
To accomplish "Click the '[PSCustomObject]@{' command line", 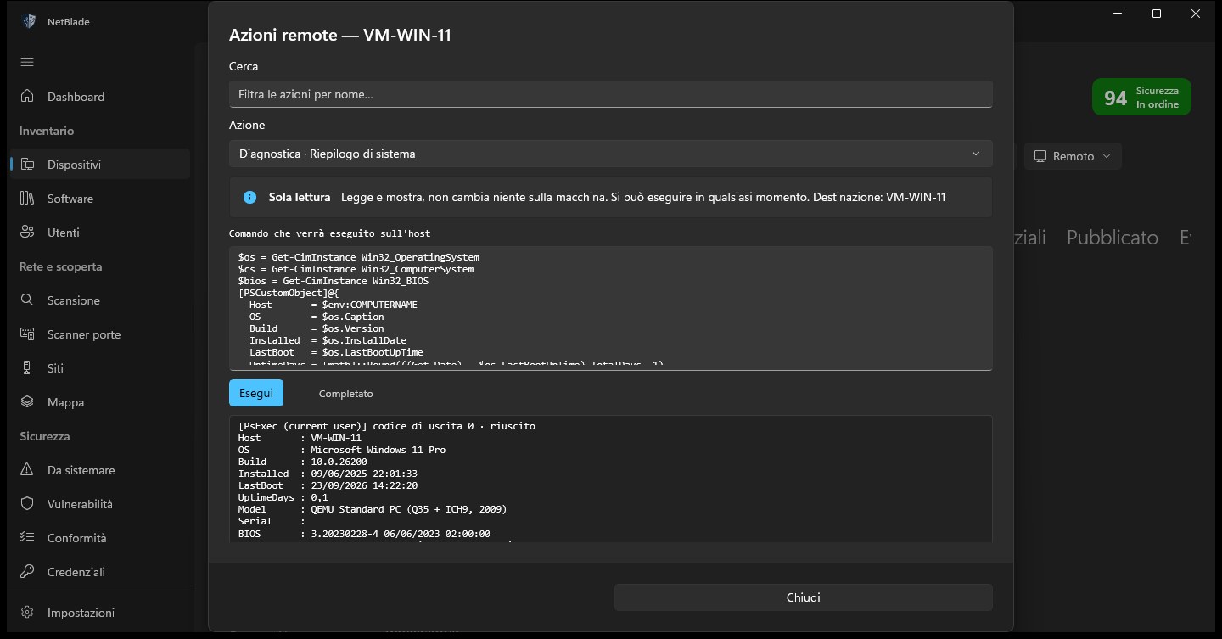I will tap(289, 293).
